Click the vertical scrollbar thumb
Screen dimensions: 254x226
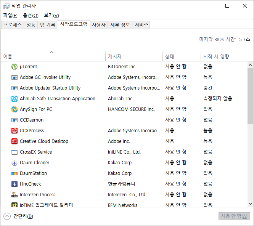pos(250,96)
